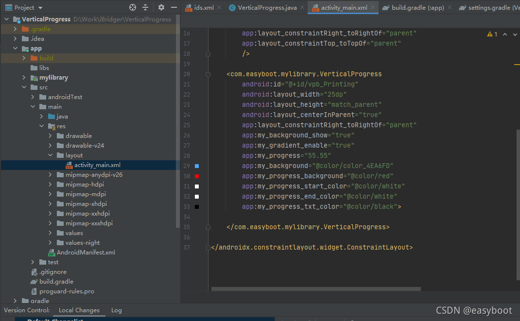This screenshot has height=321, width=520.
Task: Click the blue color swatch on line 29
Action: pyautogui.click(x=197, y=166)
